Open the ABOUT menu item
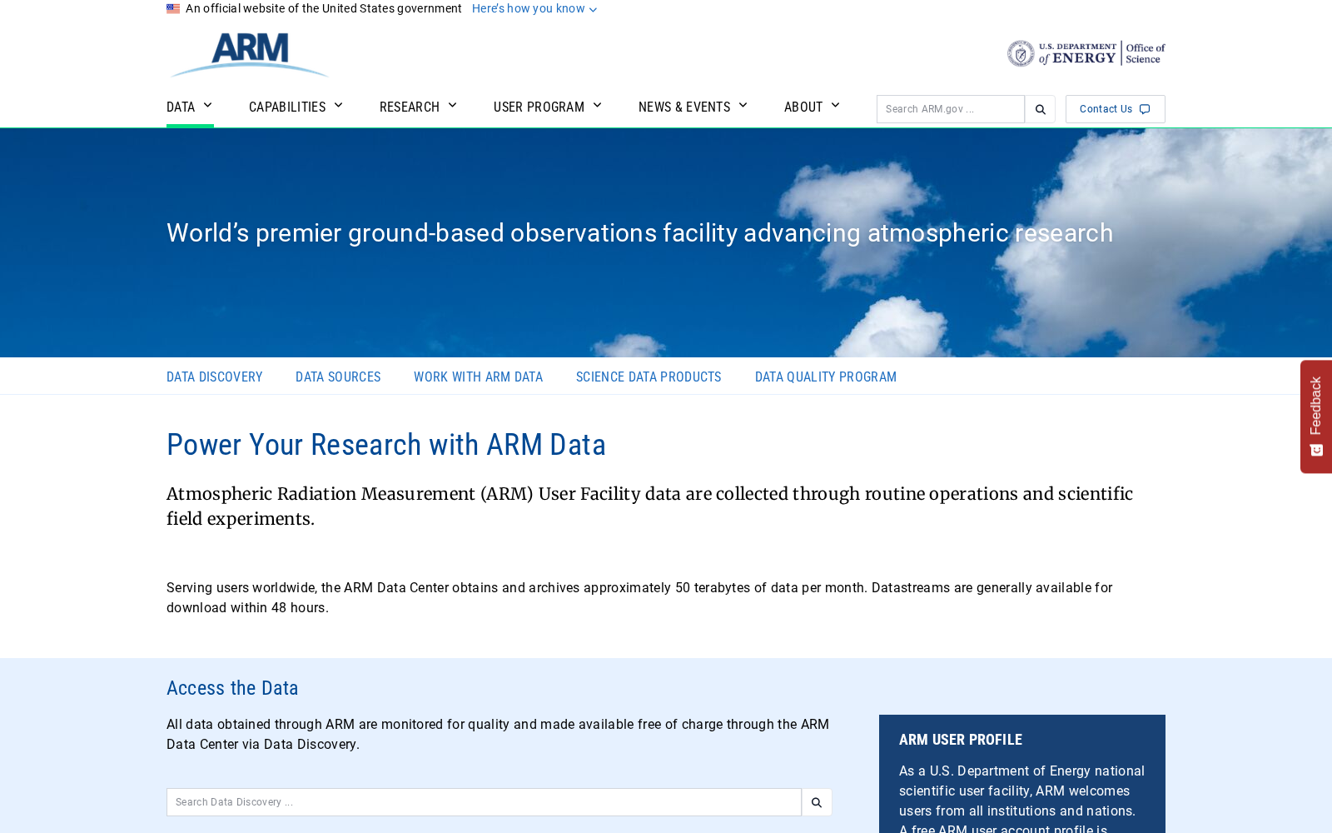 pos(803,107)
